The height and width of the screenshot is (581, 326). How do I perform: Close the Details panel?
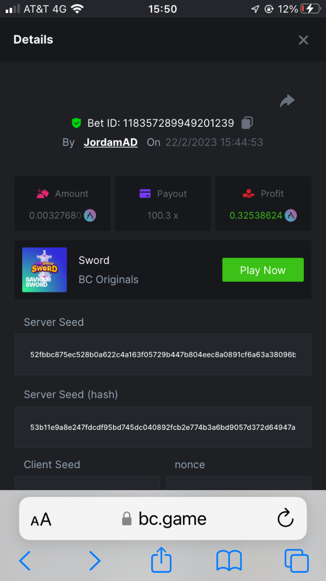coord(303,40)
